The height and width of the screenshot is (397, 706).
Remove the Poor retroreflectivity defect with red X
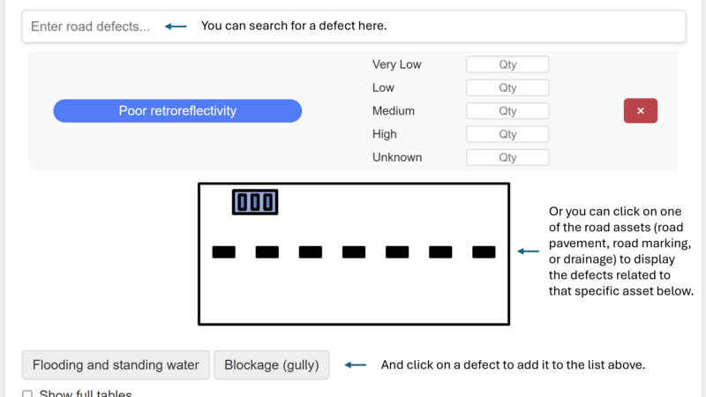click(640, 111)
